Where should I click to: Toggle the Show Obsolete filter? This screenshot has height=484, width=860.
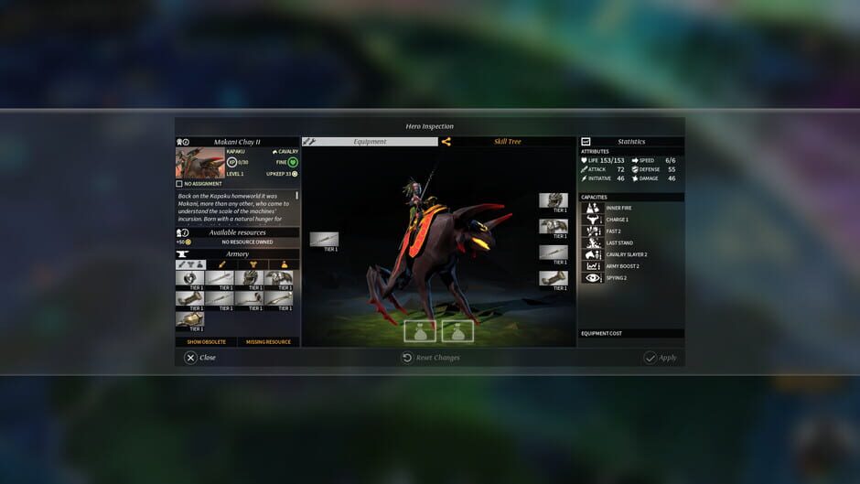point(206,342)
